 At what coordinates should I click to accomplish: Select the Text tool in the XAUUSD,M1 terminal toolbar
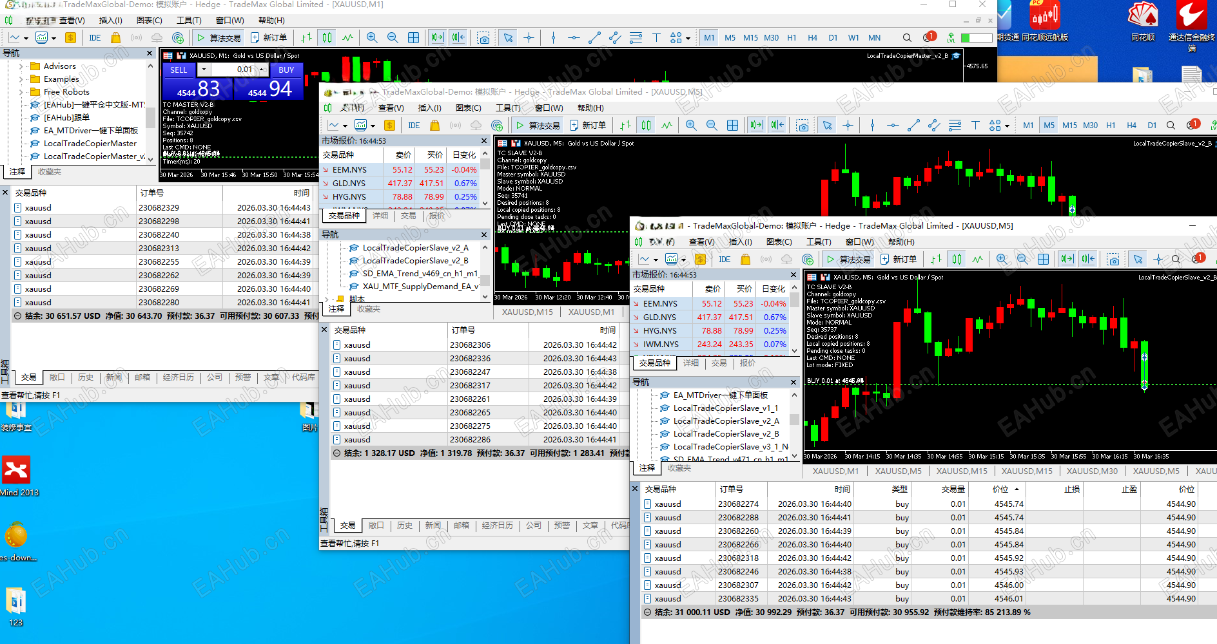coord(656,38)
